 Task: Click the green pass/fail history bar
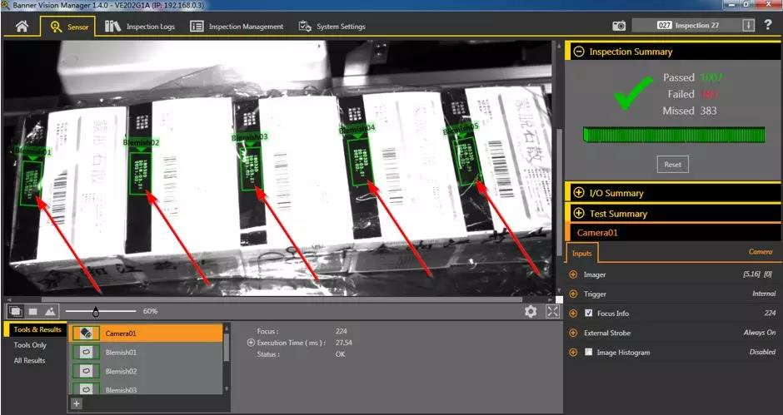point(674,135)
